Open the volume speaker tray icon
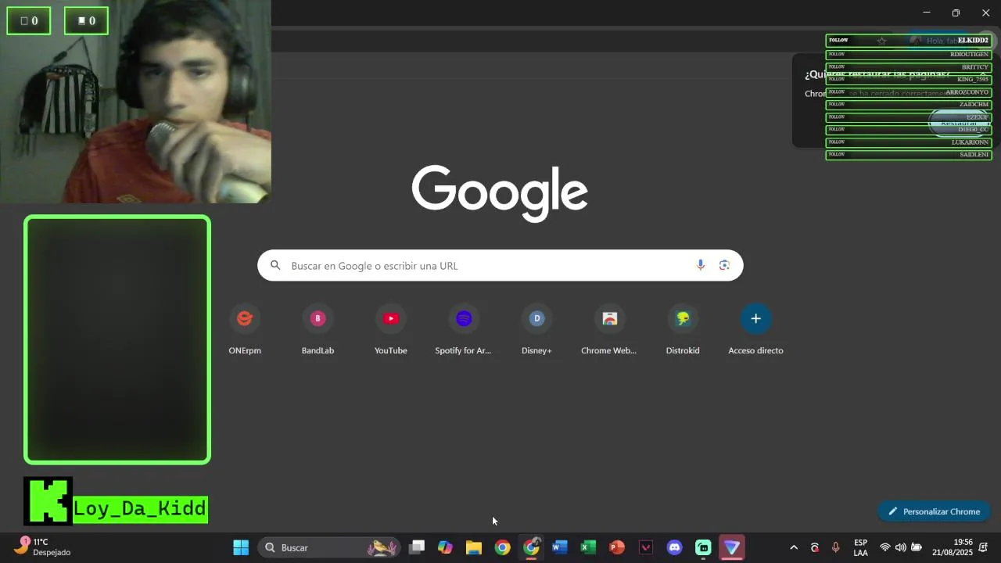 [x=901, y=547]
